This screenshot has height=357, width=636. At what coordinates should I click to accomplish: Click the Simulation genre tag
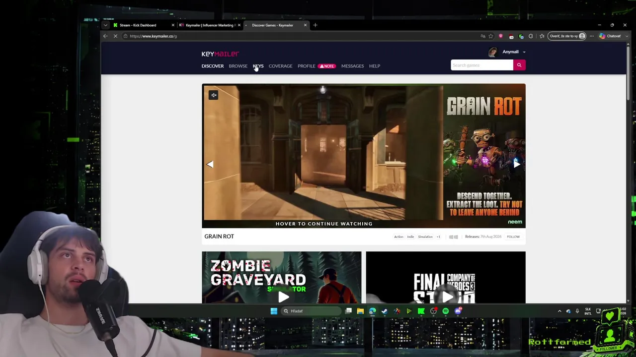[x=425, y=237]
